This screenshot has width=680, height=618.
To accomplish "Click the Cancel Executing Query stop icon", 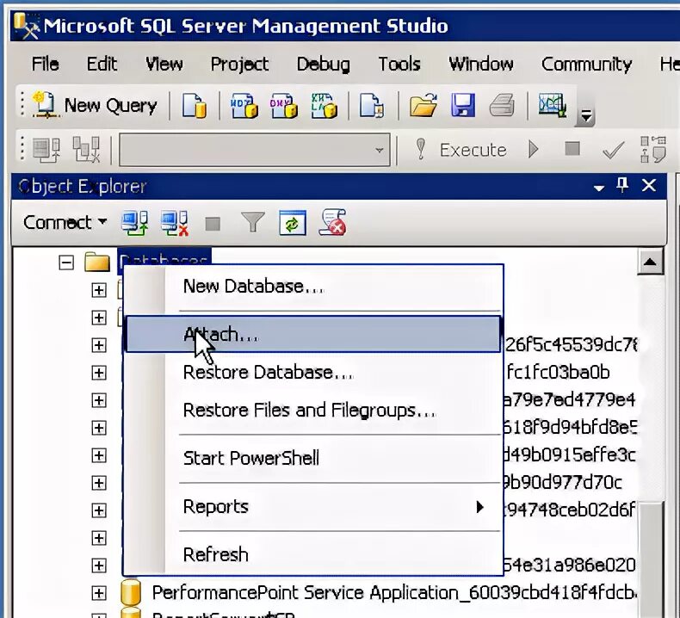I will click(572, 149).
